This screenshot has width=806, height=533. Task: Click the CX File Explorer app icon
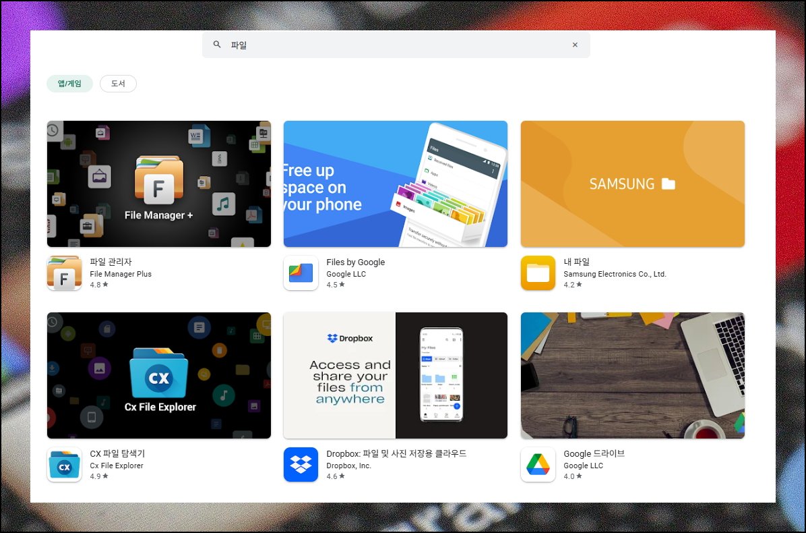[x=64, y=465]
